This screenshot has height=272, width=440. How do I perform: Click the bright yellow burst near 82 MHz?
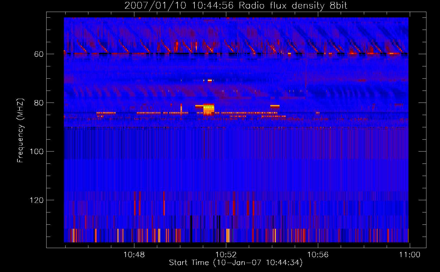point(209,109)
